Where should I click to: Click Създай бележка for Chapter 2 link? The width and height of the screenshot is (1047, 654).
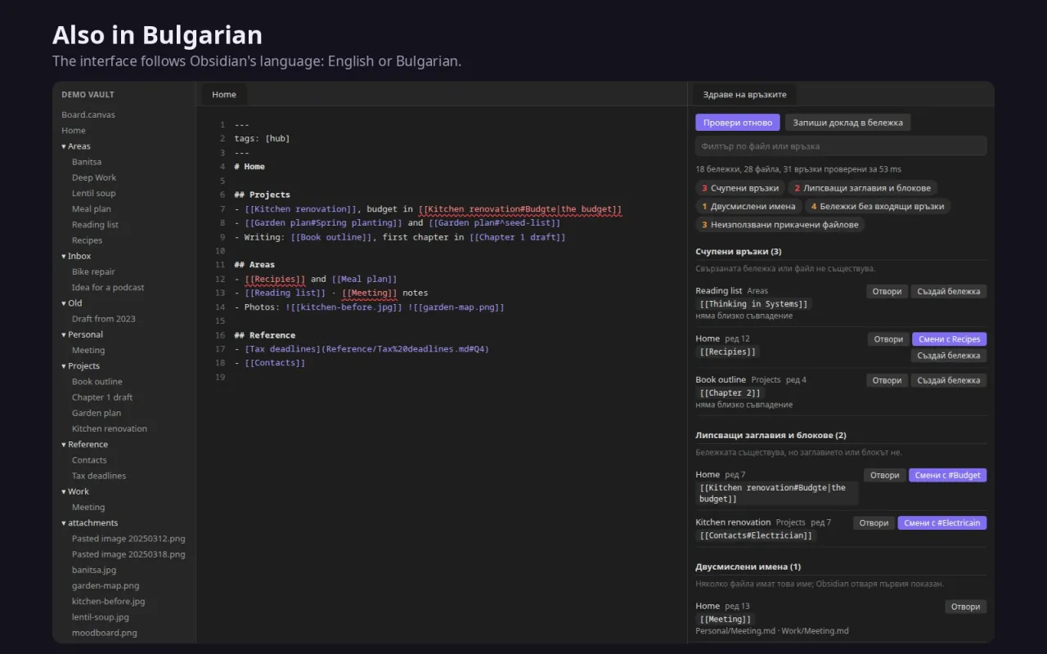[x=949, y=380]
